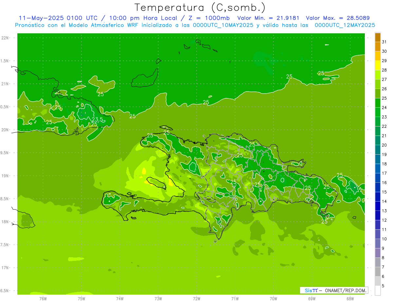The image size is (393, 303).
Task: Pick the blue swatch between 15 and 16
Action: coord(378,187)
